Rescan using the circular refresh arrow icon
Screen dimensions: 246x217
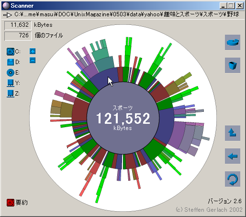[233, 179]
